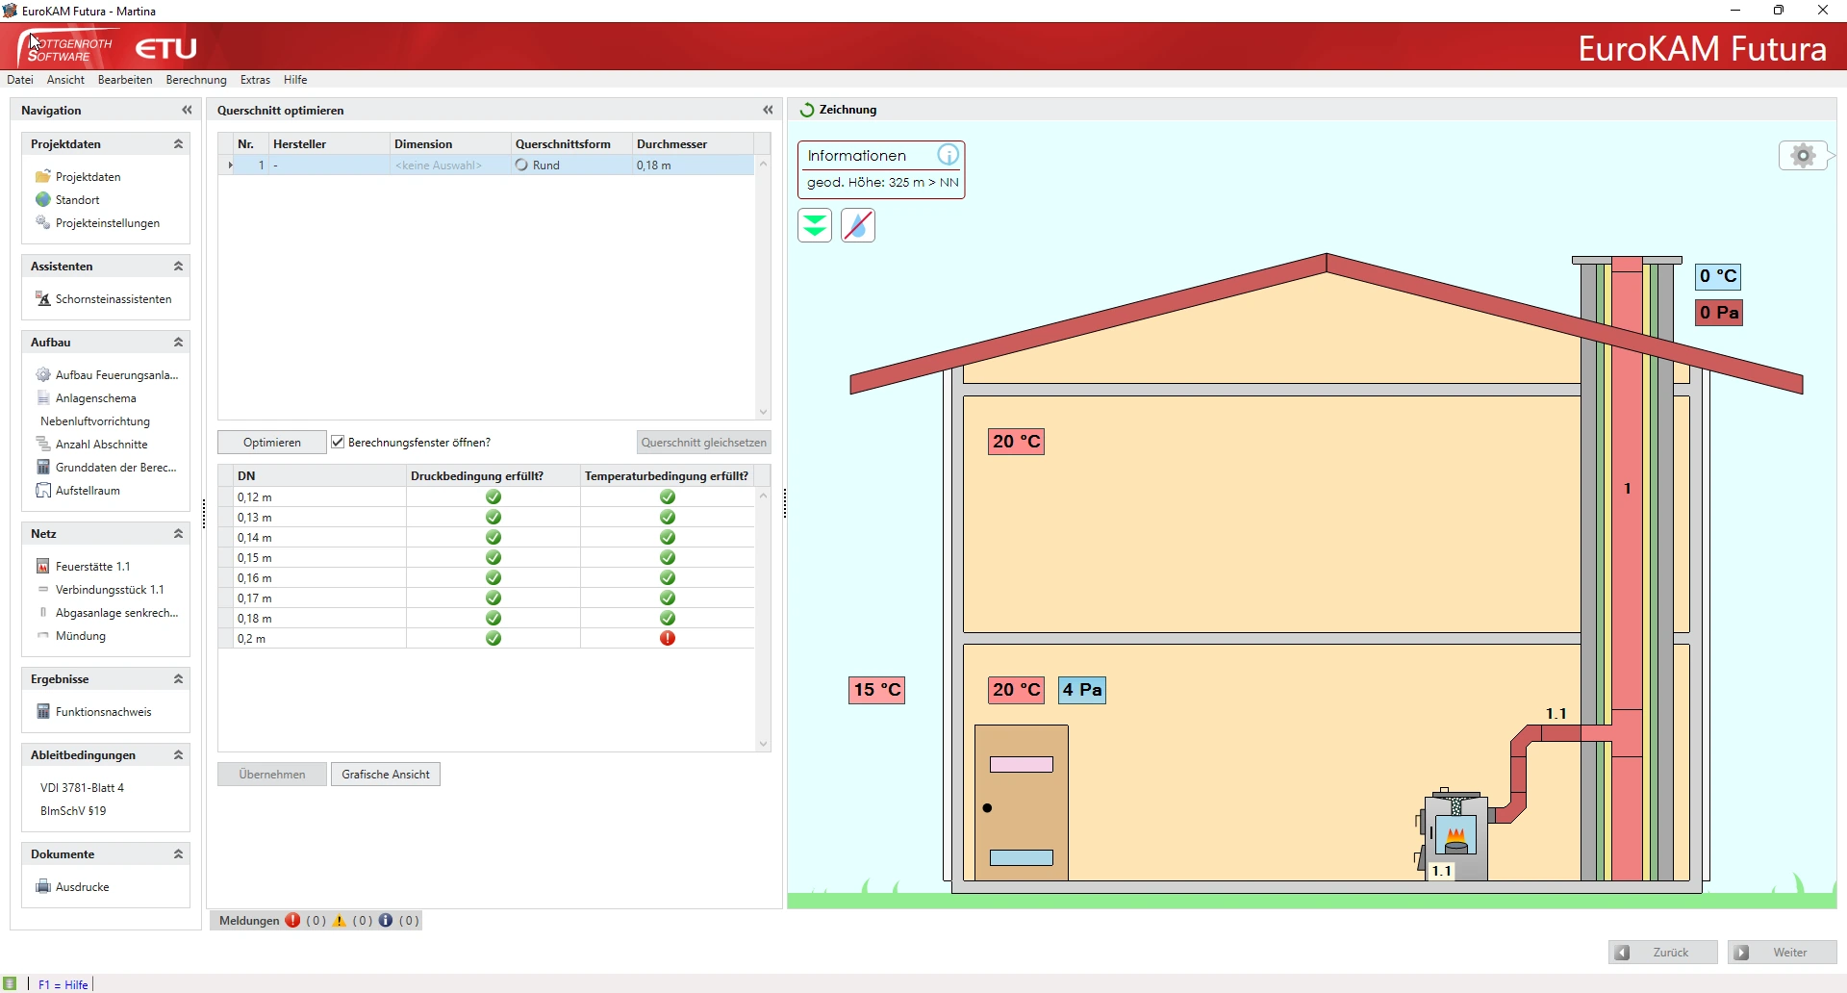This screenshot has height=993, width=1847.
Task: Click the crossed-out water drop icon
Action: [x=857, y=226]
